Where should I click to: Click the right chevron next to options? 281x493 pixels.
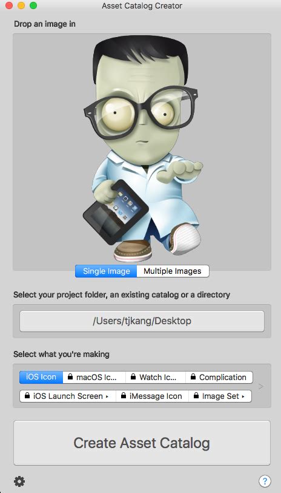click(x=260, y=387)
